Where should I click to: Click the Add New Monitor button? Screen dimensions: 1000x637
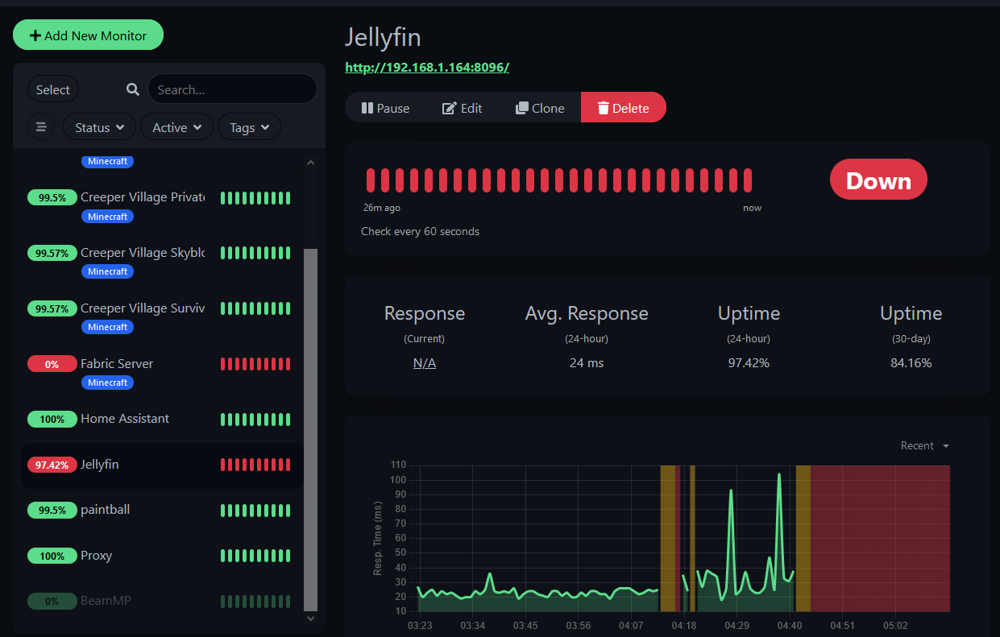pos(88,35)
